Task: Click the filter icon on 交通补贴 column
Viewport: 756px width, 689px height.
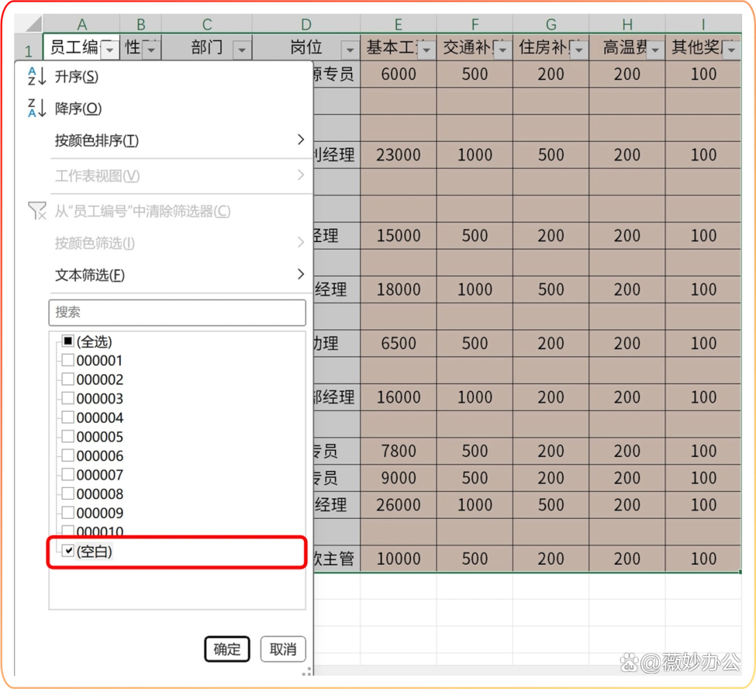Action: 503,49
